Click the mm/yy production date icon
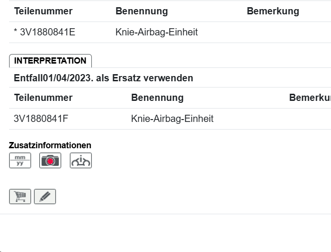Viewport: 331px width, 252px height. coord(20,160)
